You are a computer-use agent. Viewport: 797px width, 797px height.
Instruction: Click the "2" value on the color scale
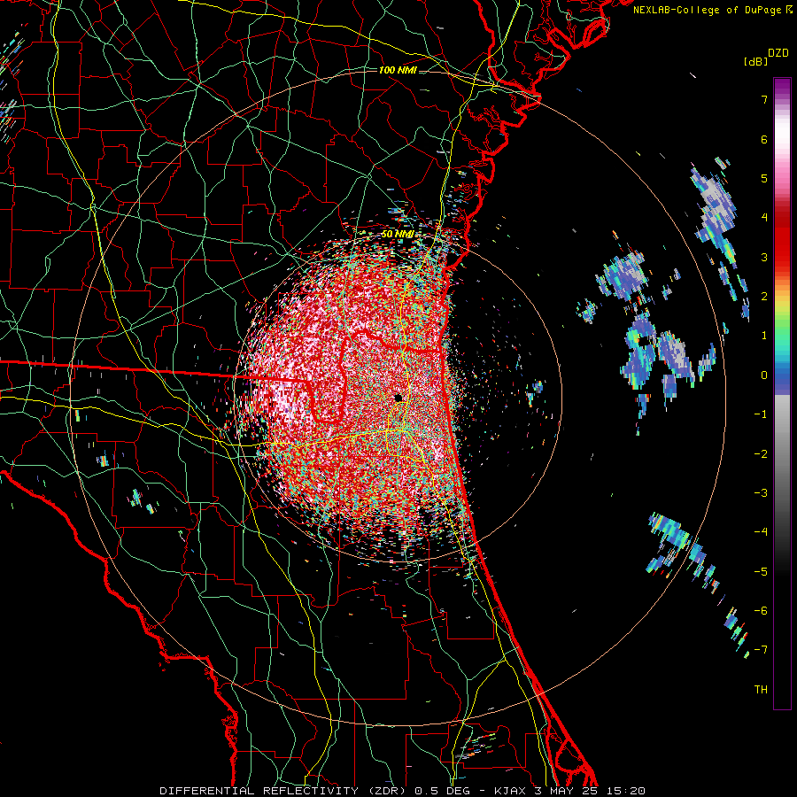click(764, 297)
